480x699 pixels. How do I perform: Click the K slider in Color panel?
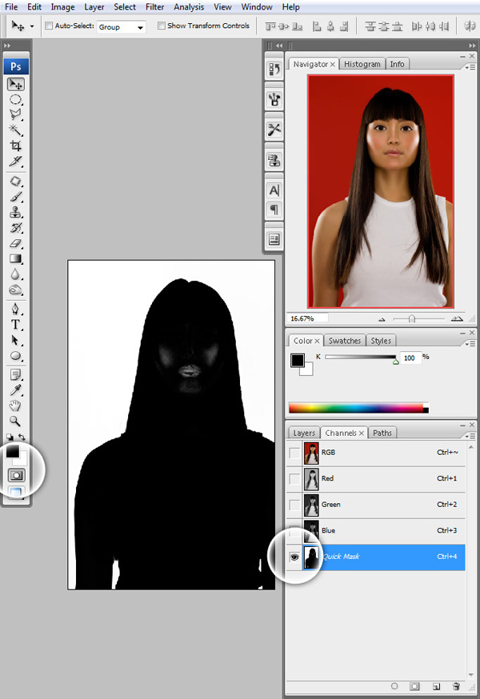[360, 357]
